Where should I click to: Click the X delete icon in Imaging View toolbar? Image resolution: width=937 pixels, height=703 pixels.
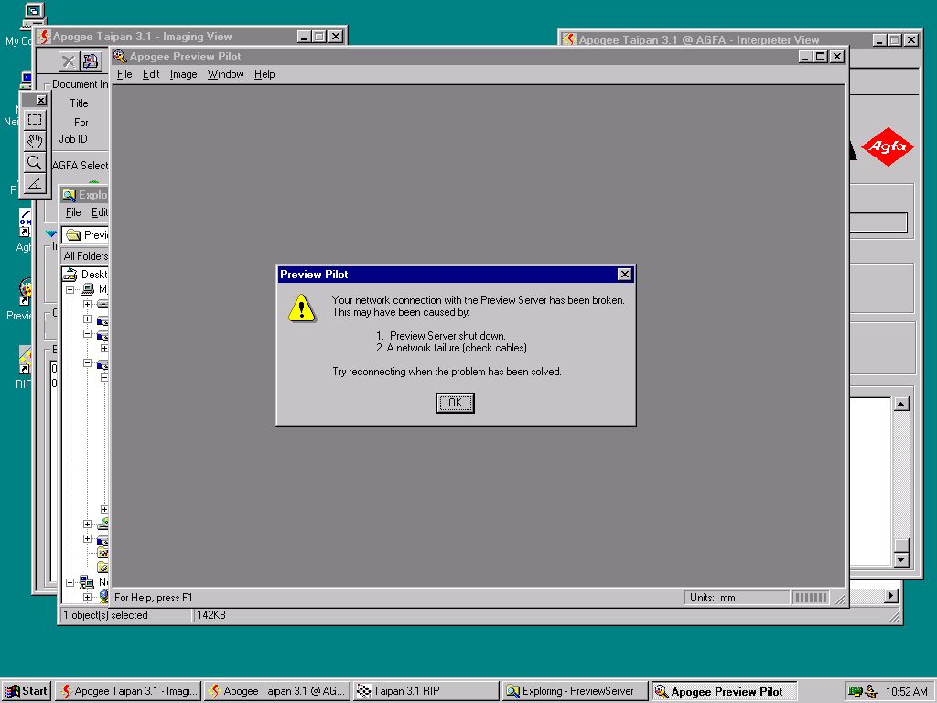(x=69, y=61)
